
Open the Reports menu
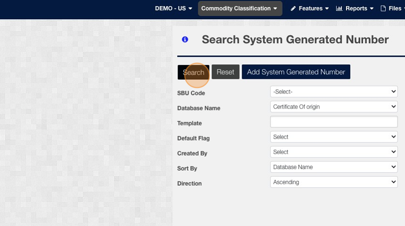click(355, 8)
